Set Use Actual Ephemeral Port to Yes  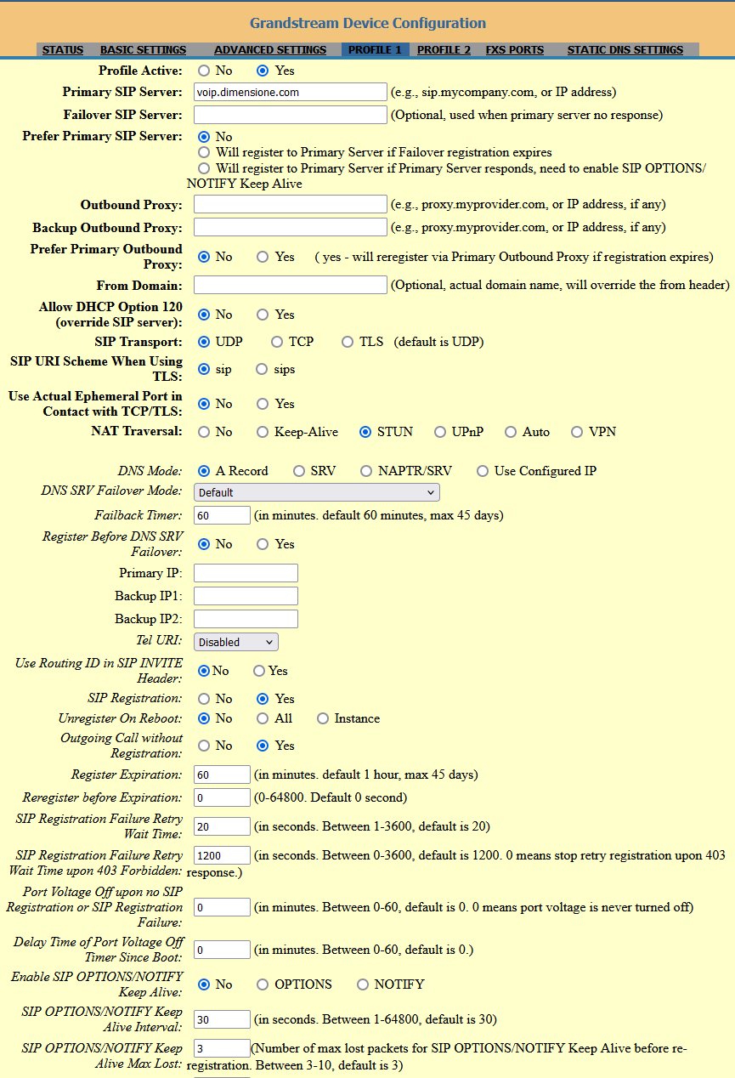[263, 404]
